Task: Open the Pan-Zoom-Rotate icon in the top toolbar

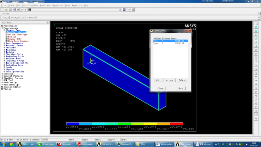Action: pos(14,10)
